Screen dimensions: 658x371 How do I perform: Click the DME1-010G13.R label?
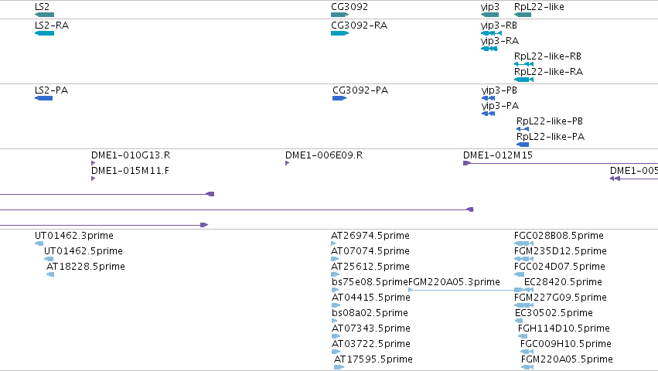pyautogui.click(x=131, y=155)
